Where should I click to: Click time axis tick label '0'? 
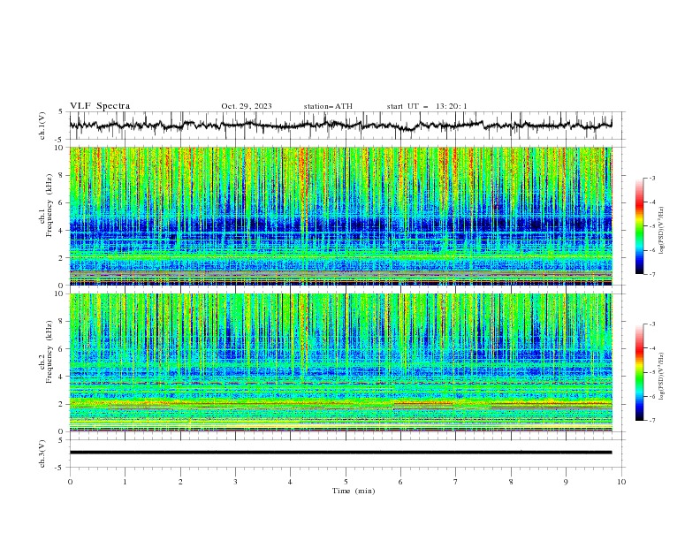point(70,482)
